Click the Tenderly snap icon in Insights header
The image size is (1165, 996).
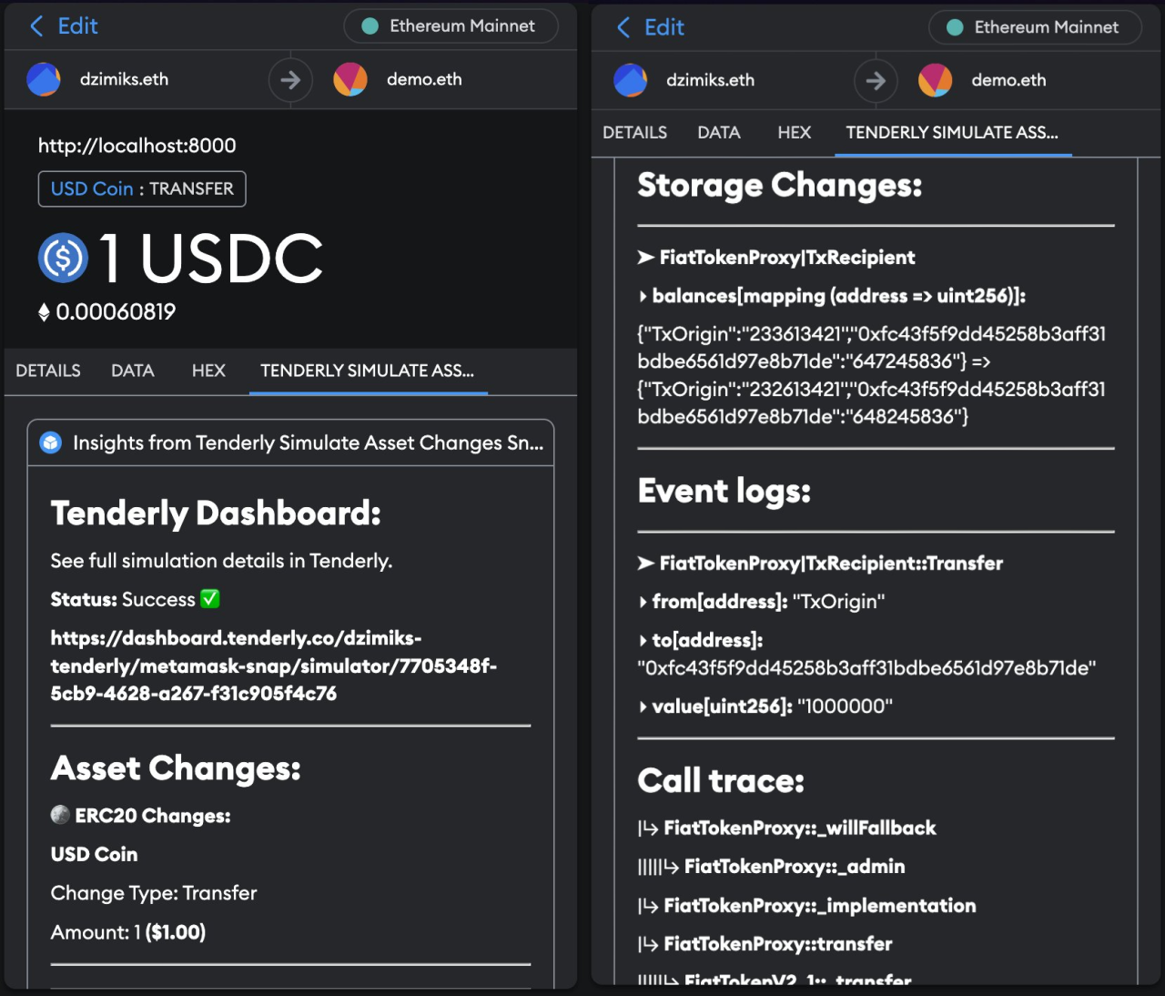(x=51, y=442)
